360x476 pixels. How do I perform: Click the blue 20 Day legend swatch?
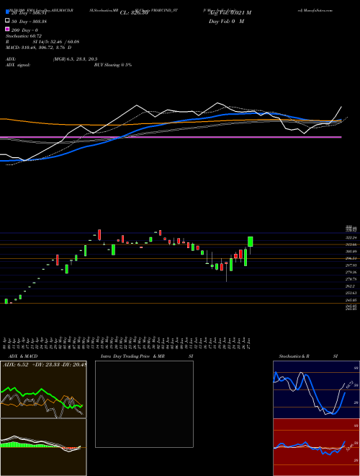point(7,12)
